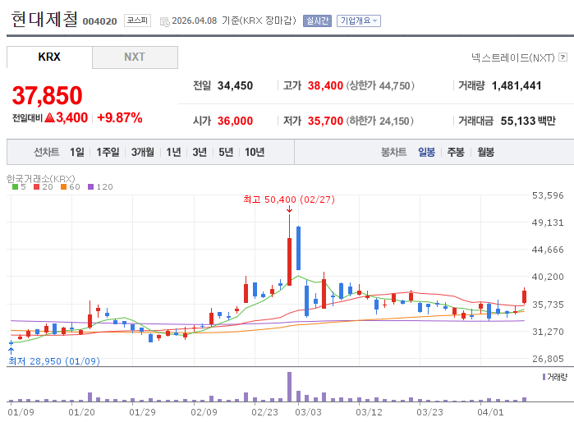Click the orange 60-day moving average swatch
The image size is (574, 422).
click(x=63, y=187)
